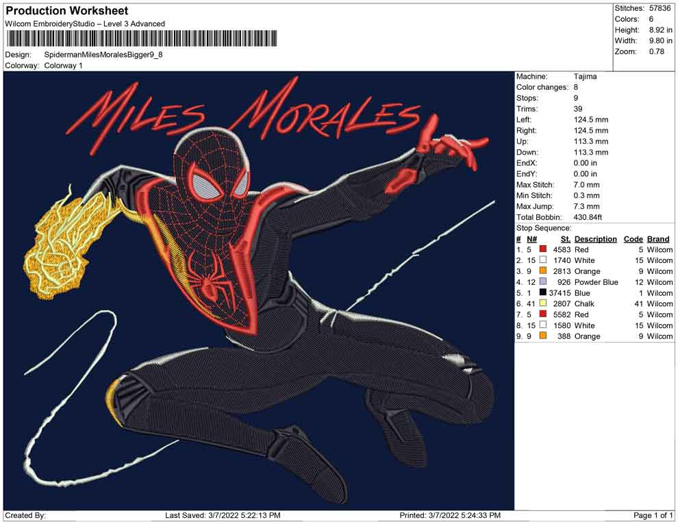Click the machine name "Tajima"
Screen dimensions: 678x522
[x=585, y=77]
